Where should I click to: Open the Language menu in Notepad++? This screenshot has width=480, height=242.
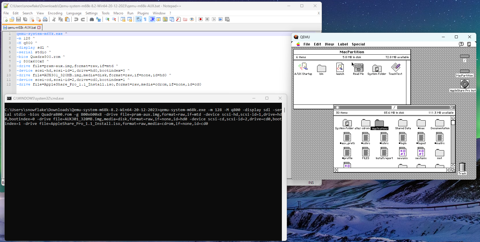coord(74,13)
